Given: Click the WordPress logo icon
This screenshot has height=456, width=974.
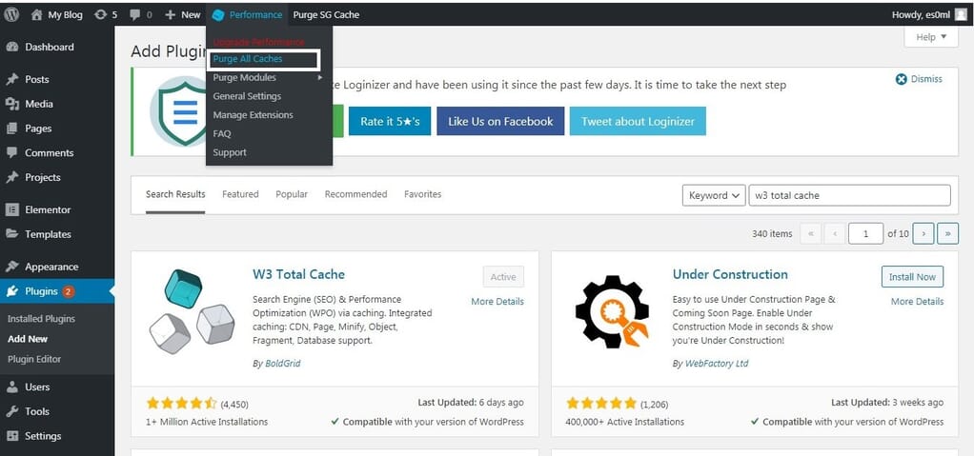Looking at the screenshot, I should click(x=11, y=15).
